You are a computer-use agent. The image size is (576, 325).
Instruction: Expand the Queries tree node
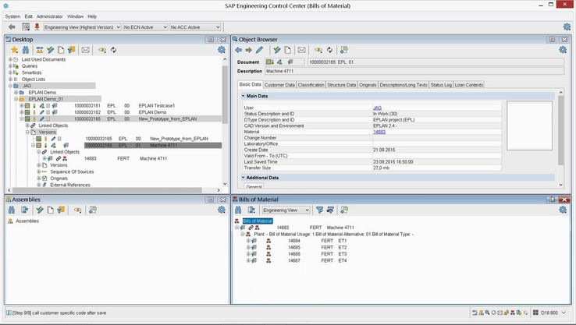point(11,66)
